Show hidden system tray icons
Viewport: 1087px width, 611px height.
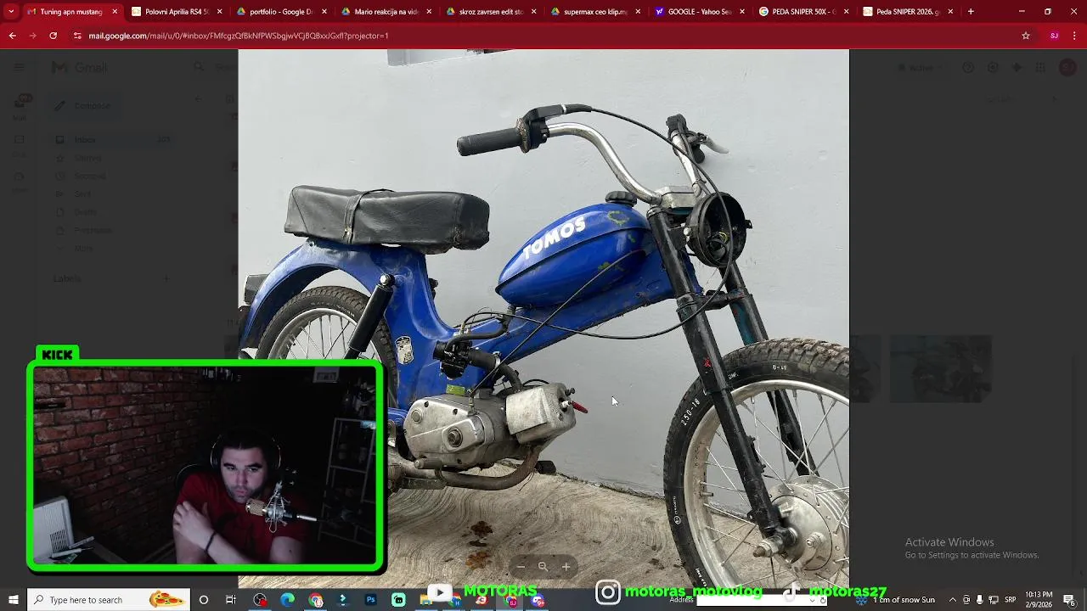[952, 600]
